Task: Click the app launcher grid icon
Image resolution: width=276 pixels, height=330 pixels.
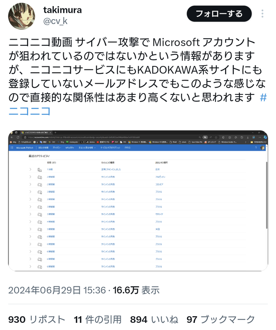Action: tap(12, 148)
